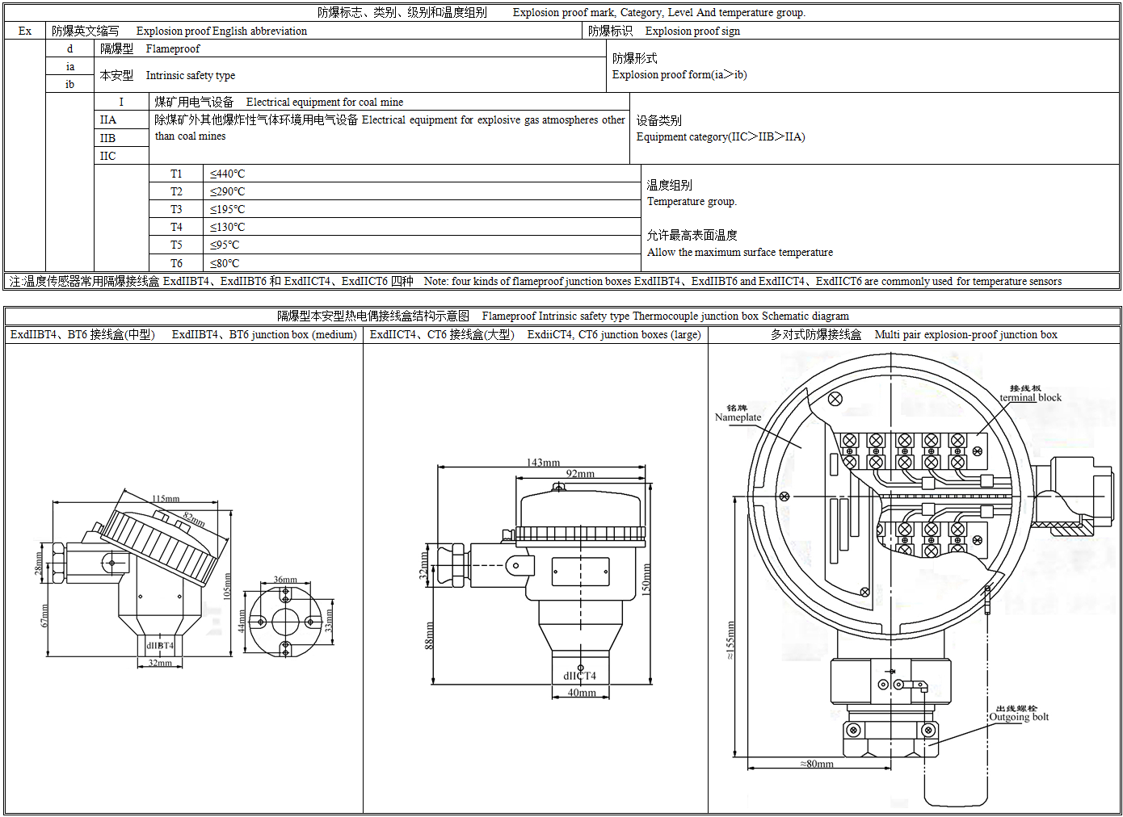Click the '40mm' base dimension

(x=582, y=693)
